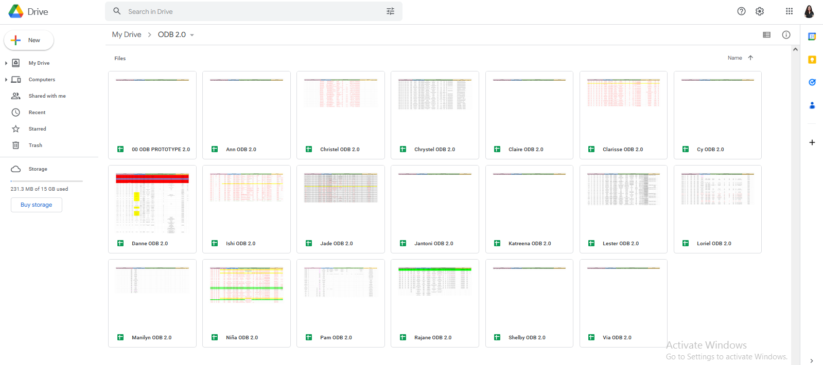Viewport: 823px width, 365px height.
Task: Expand the My Drive tree
Action: click(x=6, y=63)
